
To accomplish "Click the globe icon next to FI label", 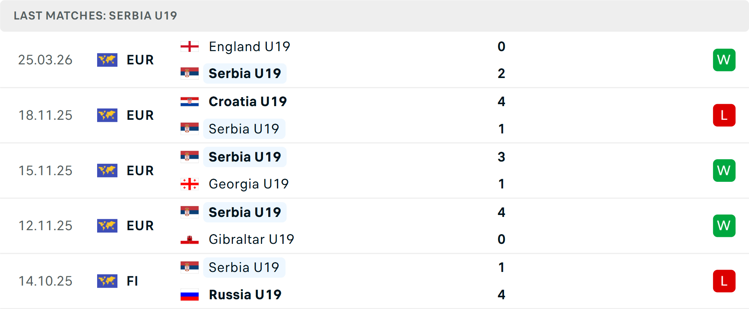I will click(x=107, y=281).
